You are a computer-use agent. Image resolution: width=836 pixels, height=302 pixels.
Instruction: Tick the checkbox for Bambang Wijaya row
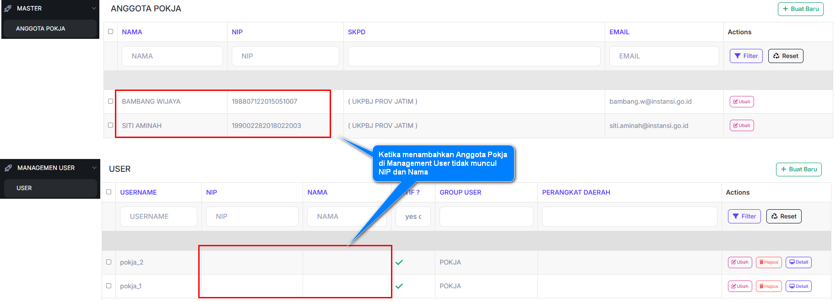110,101
